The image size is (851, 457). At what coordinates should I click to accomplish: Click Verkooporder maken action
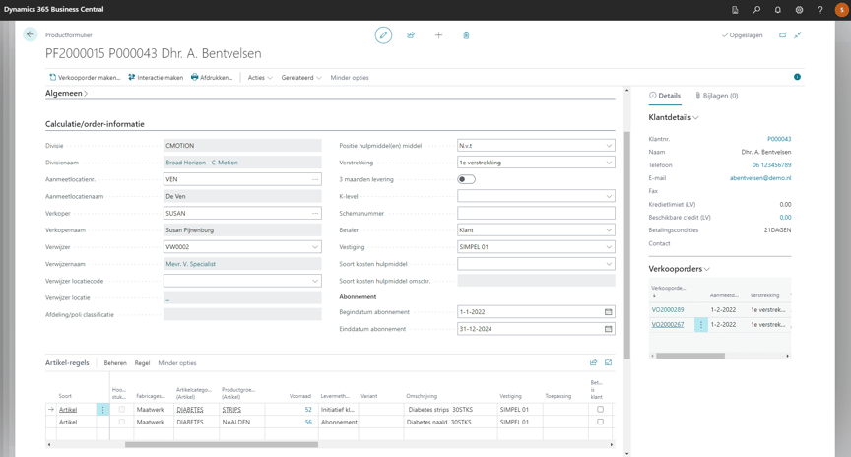(x=85, y=78)
